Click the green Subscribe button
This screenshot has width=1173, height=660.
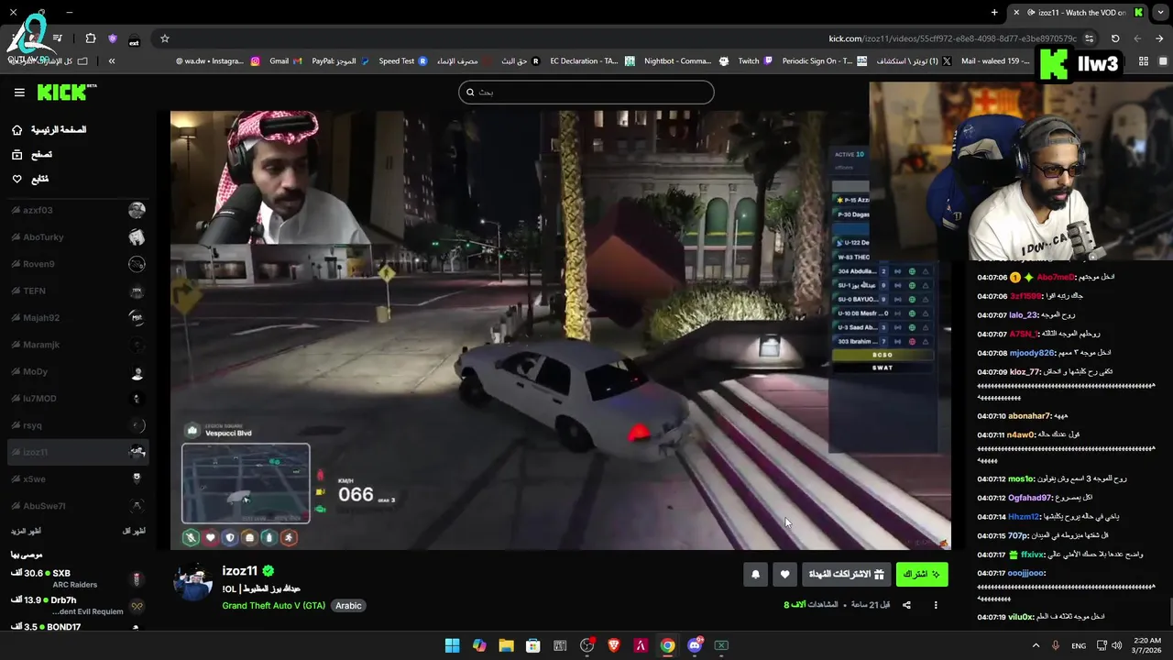point(922,575)
